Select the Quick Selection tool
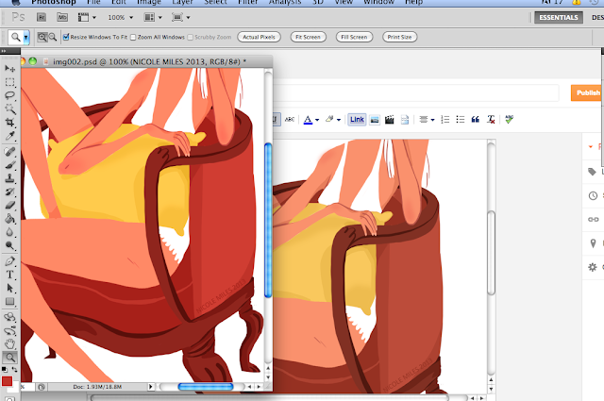The width and height of the screenshot is (604, 401). [9, 109]
